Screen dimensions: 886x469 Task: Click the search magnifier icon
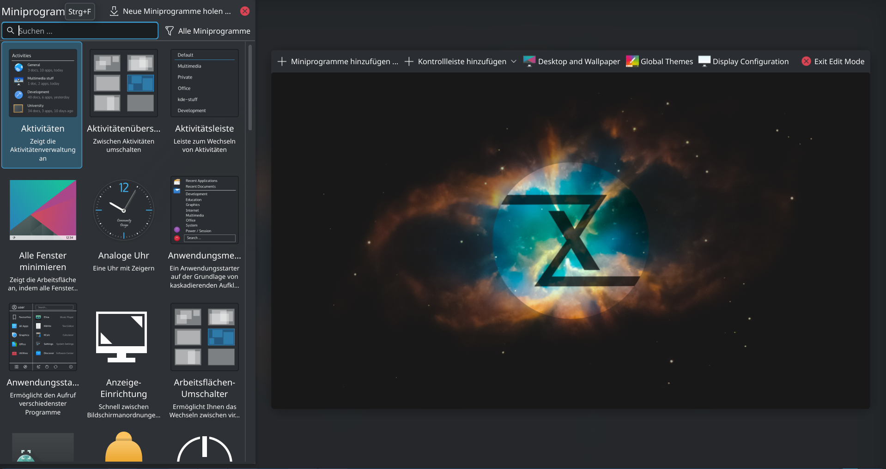(10, 30)
